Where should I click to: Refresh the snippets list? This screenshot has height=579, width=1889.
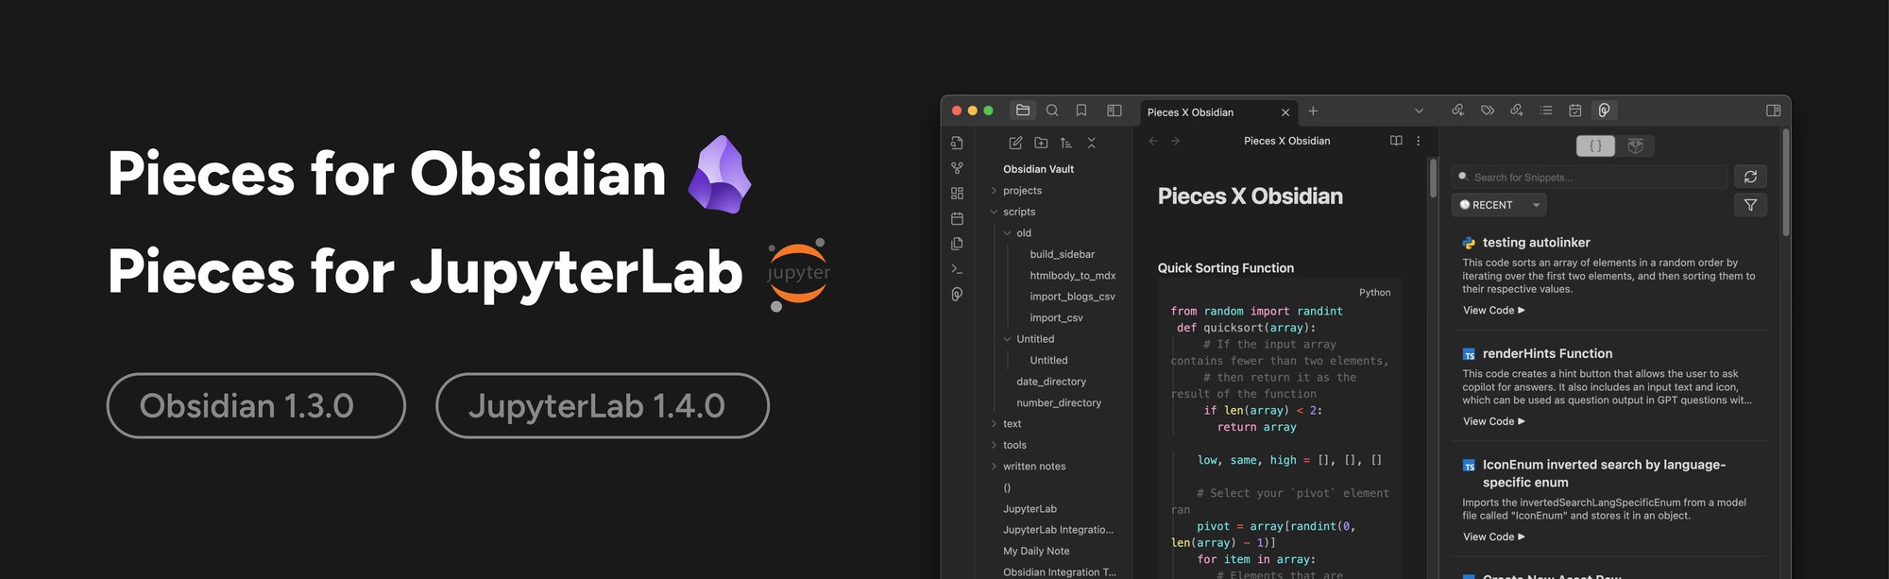[1750, 177]
